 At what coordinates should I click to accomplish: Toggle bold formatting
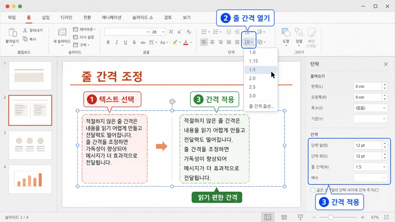click(x=108, y=42)
